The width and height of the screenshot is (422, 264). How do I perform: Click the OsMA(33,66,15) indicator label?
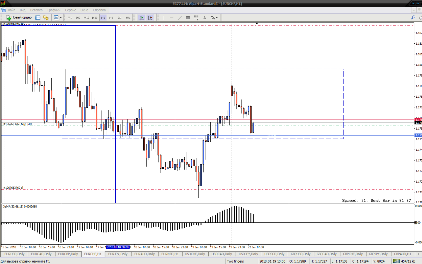(20, 207)
